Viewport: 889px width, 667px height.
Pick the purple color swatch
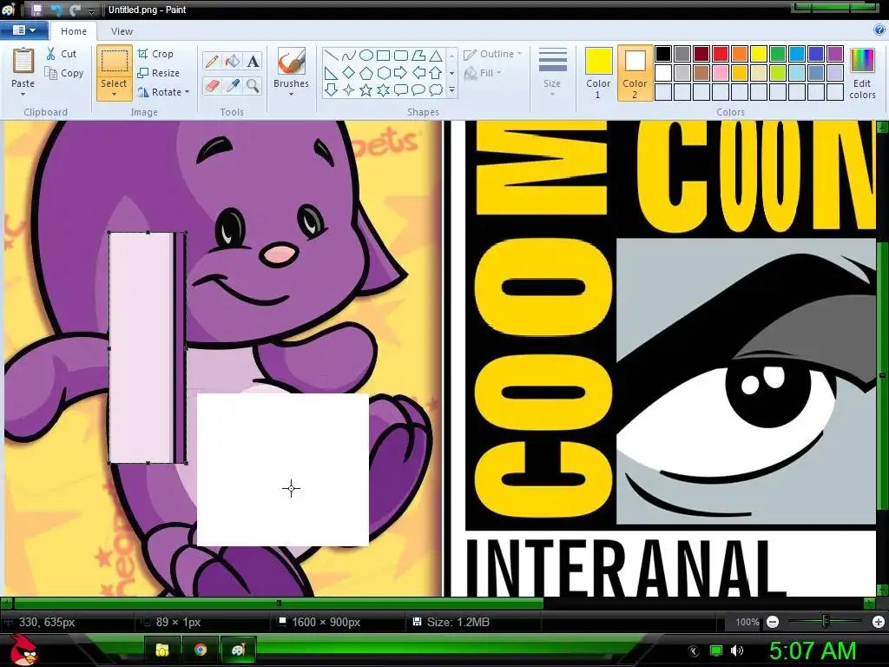(834, 54)
